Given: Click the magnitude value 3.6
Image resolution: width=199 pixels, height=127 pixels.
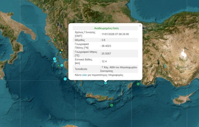Looking at the screenshot, I should pos(104,40).
